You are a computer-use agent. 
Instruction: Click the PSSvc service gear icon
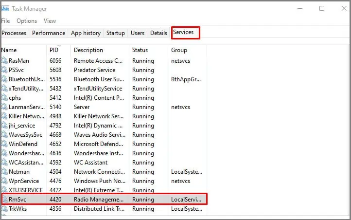pos(4,70)
